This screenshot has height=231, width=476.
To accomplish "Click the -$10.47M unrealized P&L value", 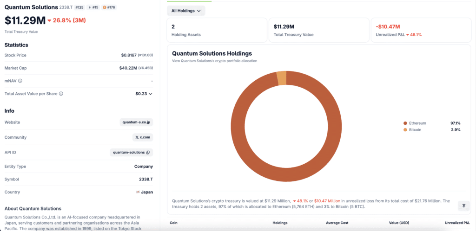I will pyautogui.click(x=388, y=26).
